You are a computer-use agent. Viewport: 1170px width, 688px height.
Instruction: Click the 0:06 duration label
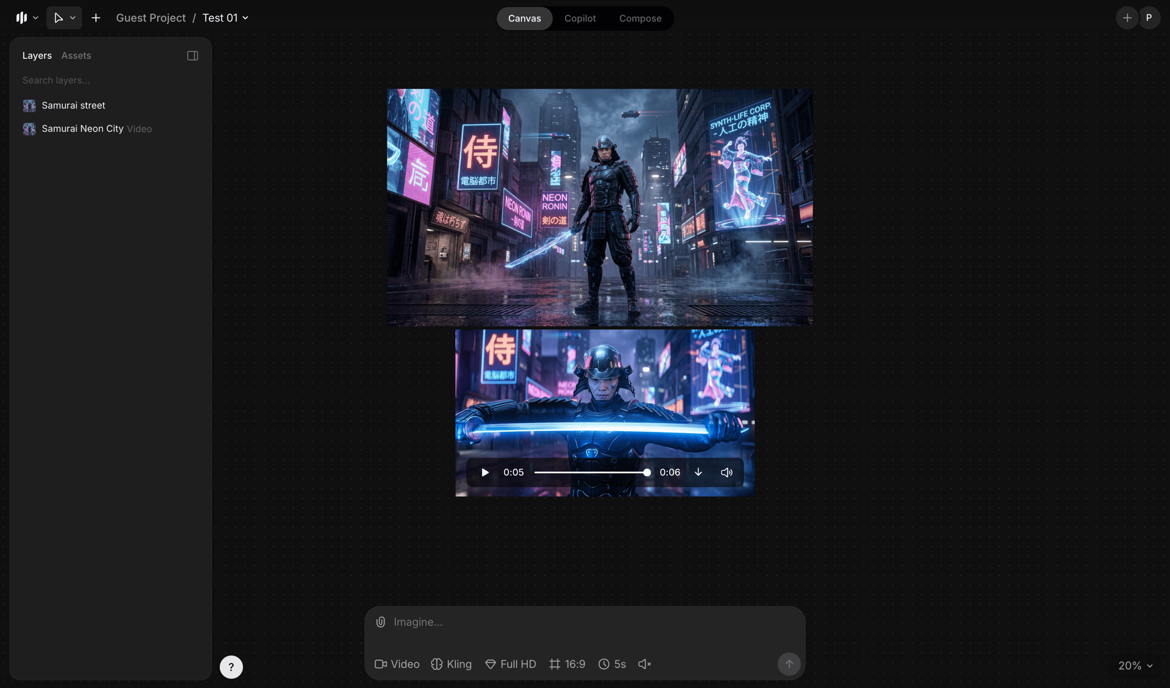click(x=670, y=472)
